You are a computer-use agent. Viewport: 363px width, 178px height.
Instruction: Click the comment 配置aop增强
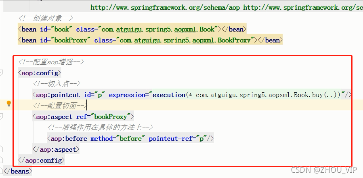pyautogui.click(x=51, y=62)
